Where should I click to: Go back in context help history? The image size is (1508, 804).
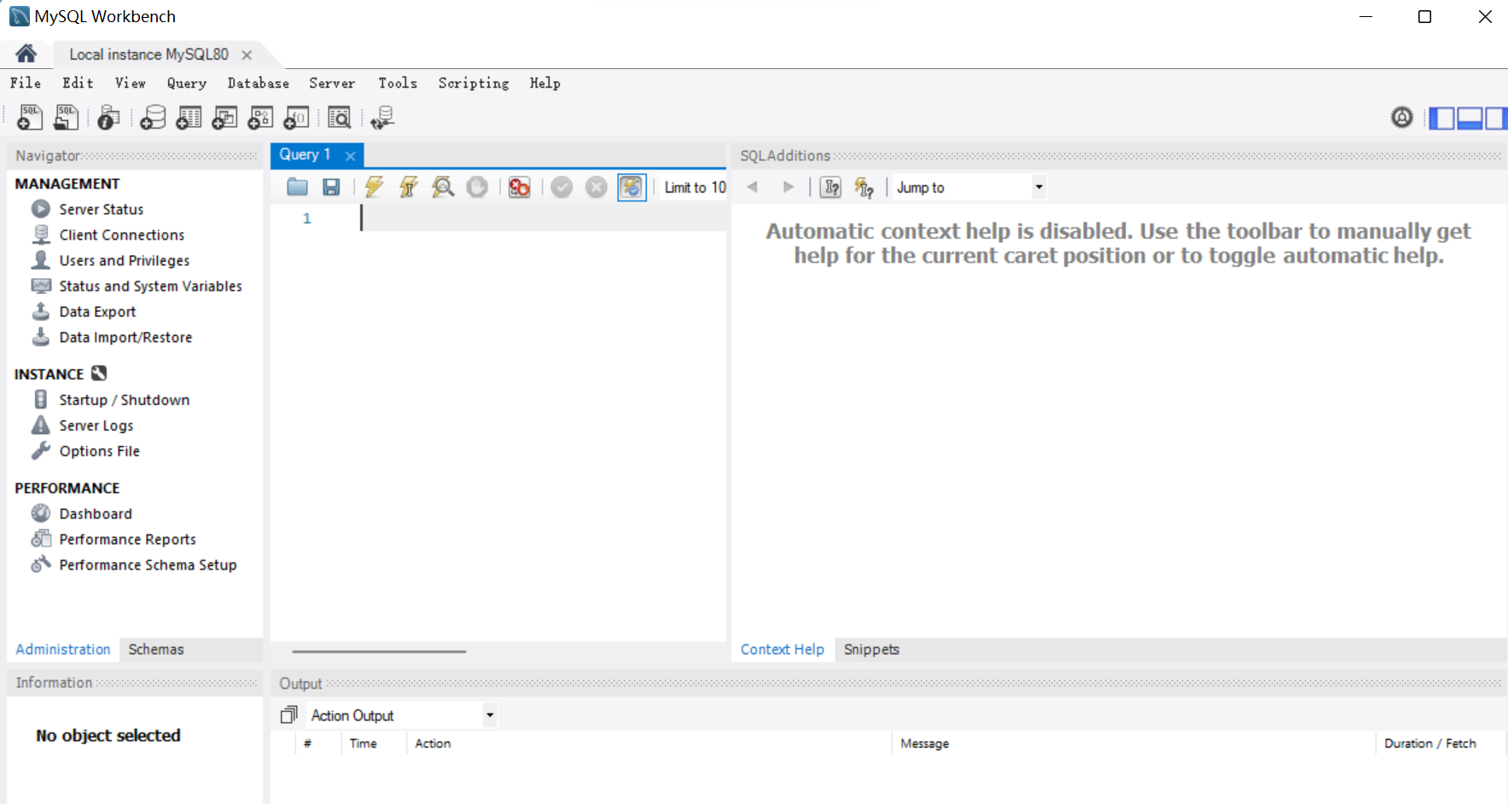coord(752,187)
